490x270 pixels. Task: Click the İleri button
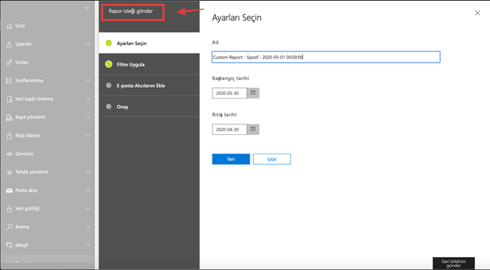[231, 159]
